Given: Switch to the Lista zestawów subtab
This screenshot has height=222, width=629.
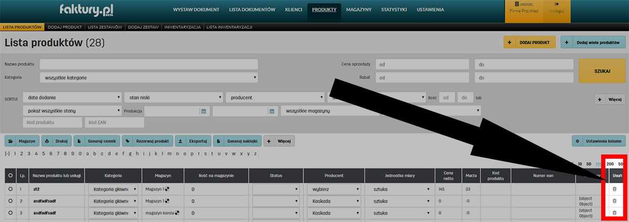Looking at the screenshot, I should pyautogui.click(x=105, y=26).
